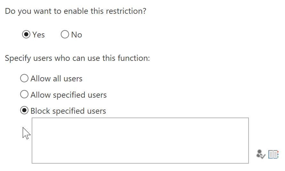Permit everyone by picking Allow all users
285x171 pixels.
24,78
